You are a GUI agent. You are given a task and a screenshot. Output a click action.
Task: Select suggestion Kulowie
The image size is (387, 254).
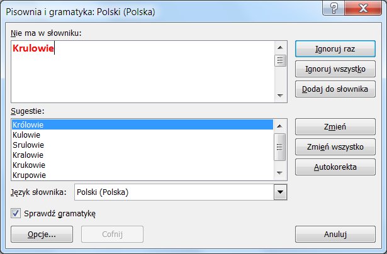point(143,135)
